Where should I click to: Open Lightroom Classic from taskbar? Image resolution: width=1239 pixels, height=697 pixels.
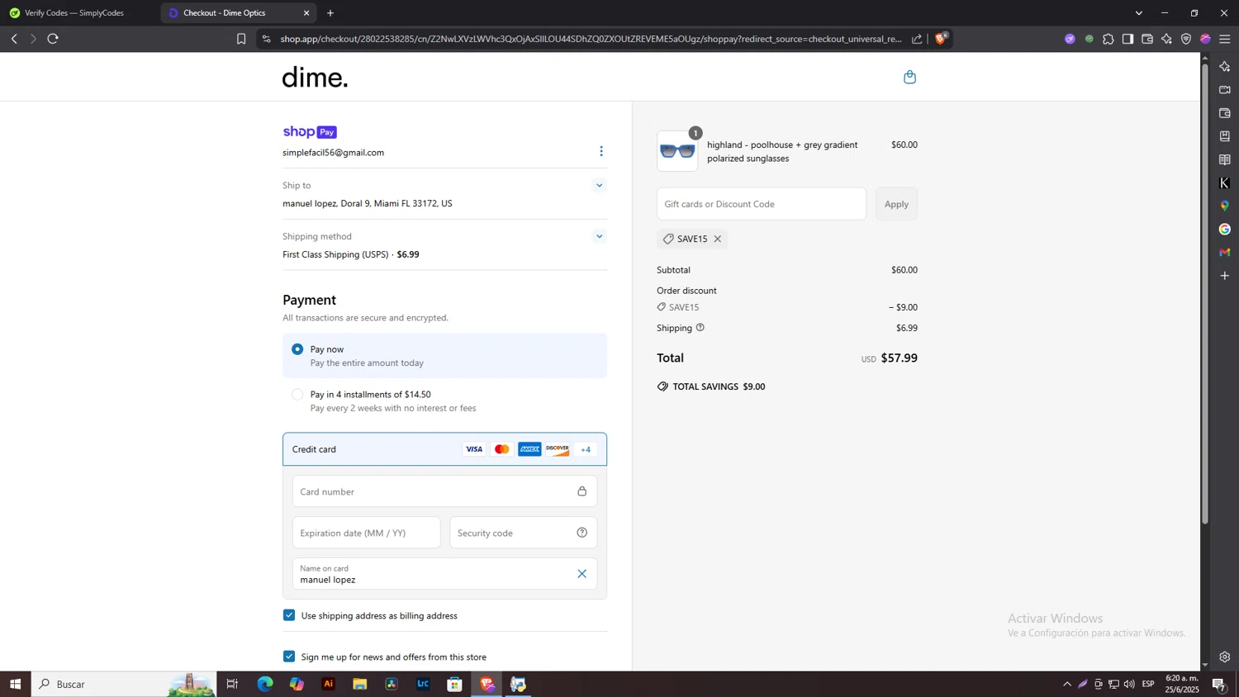[423, 684]
